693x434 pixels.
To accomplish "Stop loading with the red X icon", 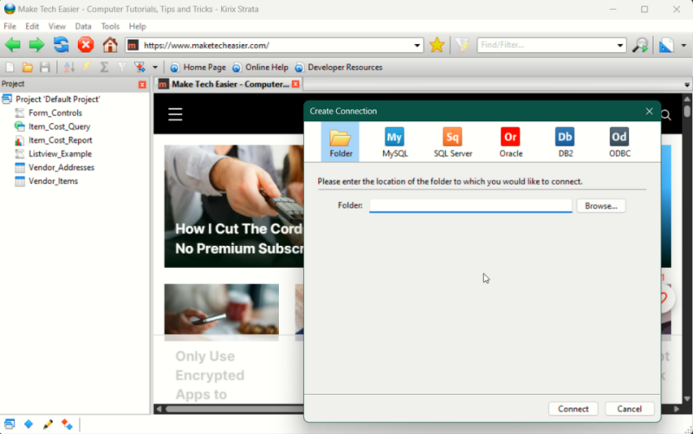I will click(86, 45).
